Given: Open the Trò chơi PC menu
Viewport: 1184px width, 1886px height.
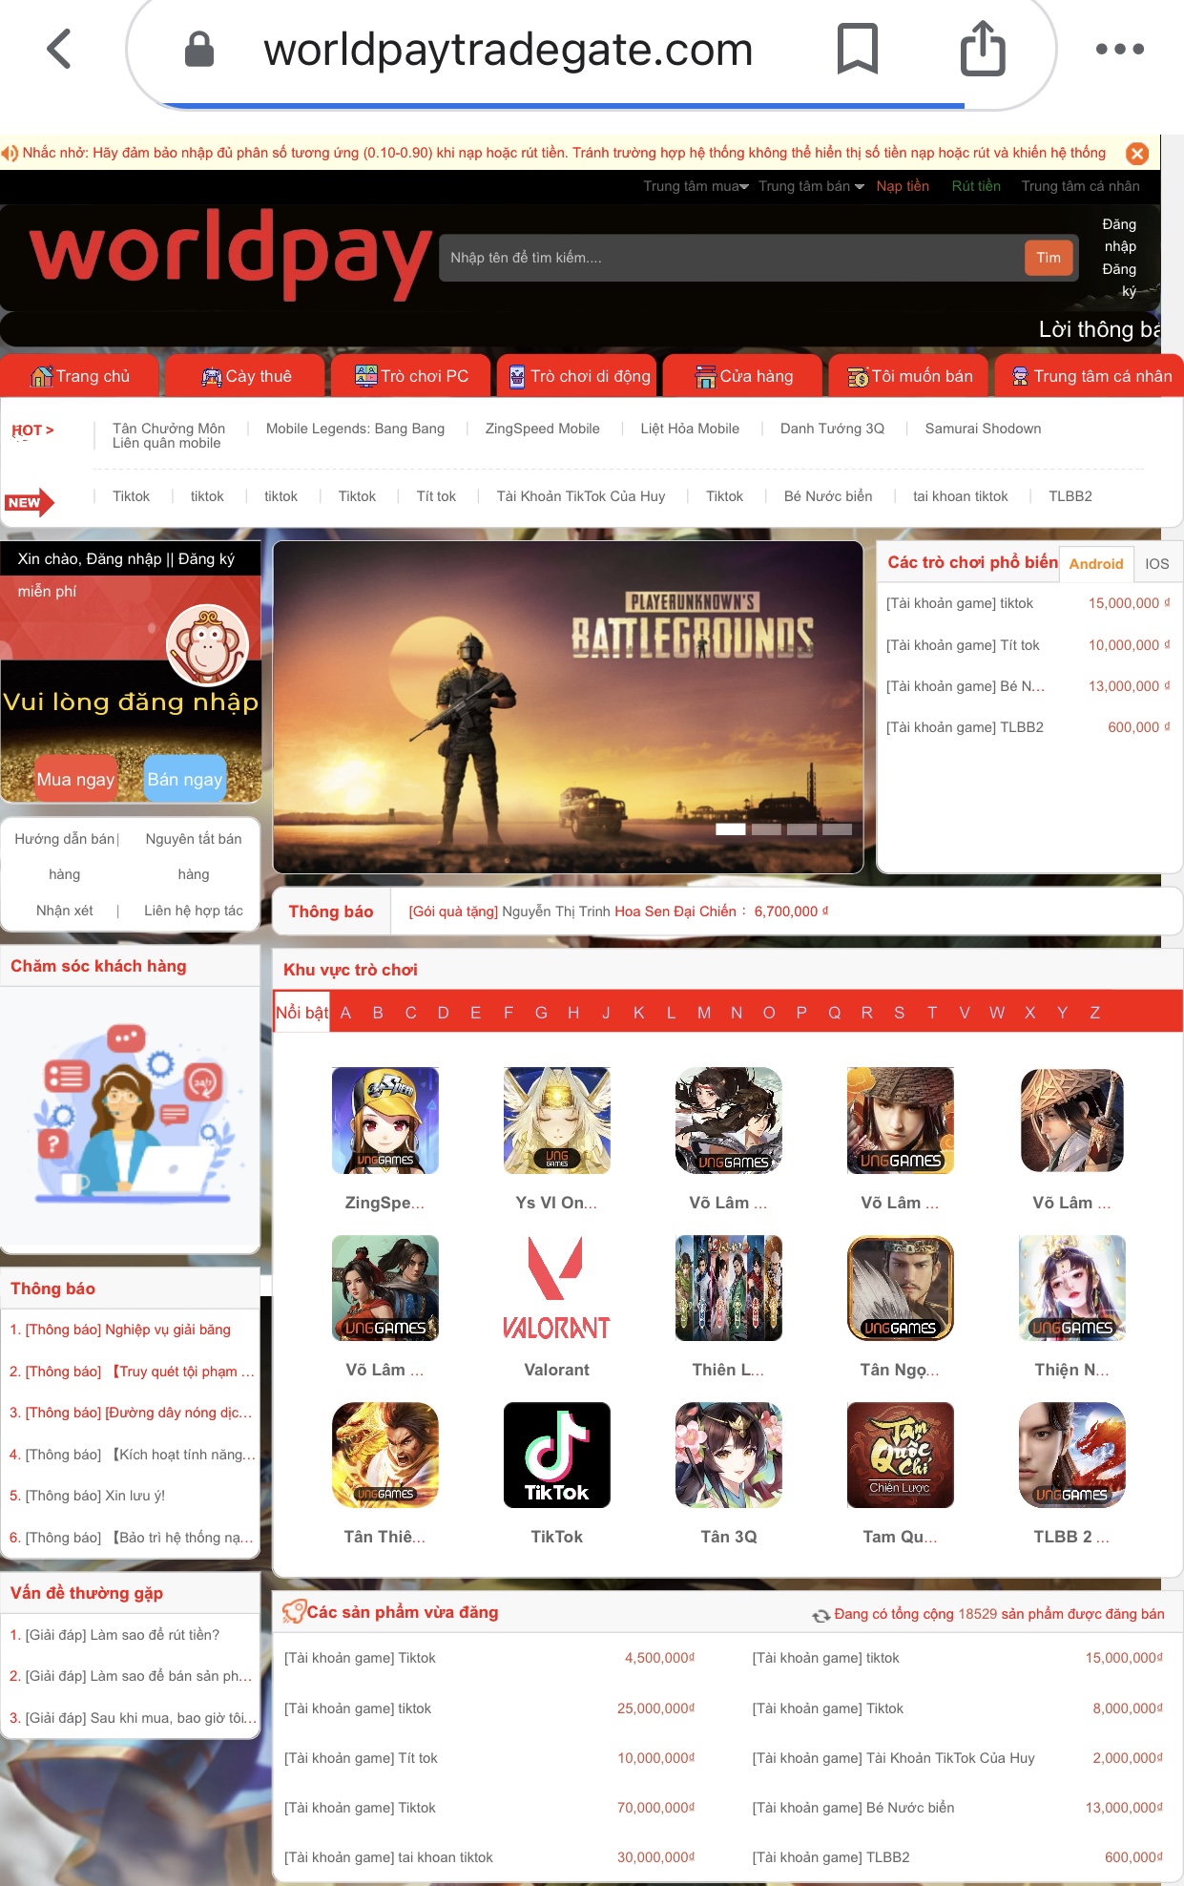Looking at the screenshot, I should (x=411, y=376).
